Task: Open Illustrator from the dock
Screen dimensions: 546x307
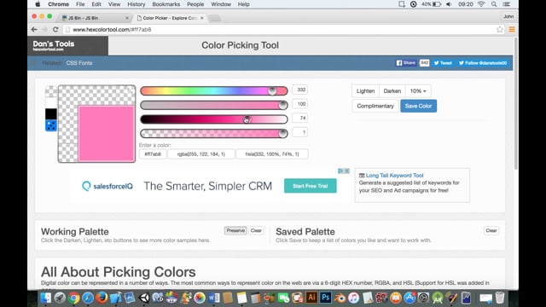Action: (311, 298)
